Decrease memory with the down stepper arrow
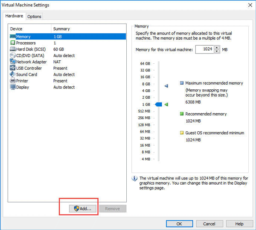The height and width of the screenshot is (230, 256). [217, 51]
